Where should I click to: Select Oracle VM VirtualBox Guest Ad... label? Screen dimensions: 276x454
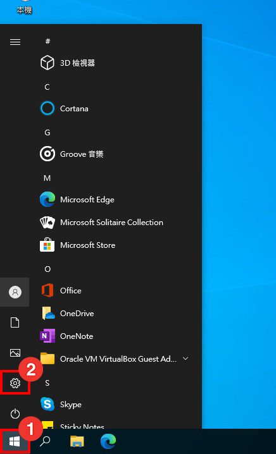(x=118, y=359)
